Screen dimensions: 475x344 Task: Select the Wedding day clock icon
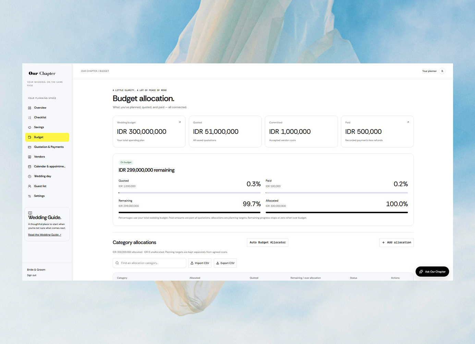tap(29, 176)
